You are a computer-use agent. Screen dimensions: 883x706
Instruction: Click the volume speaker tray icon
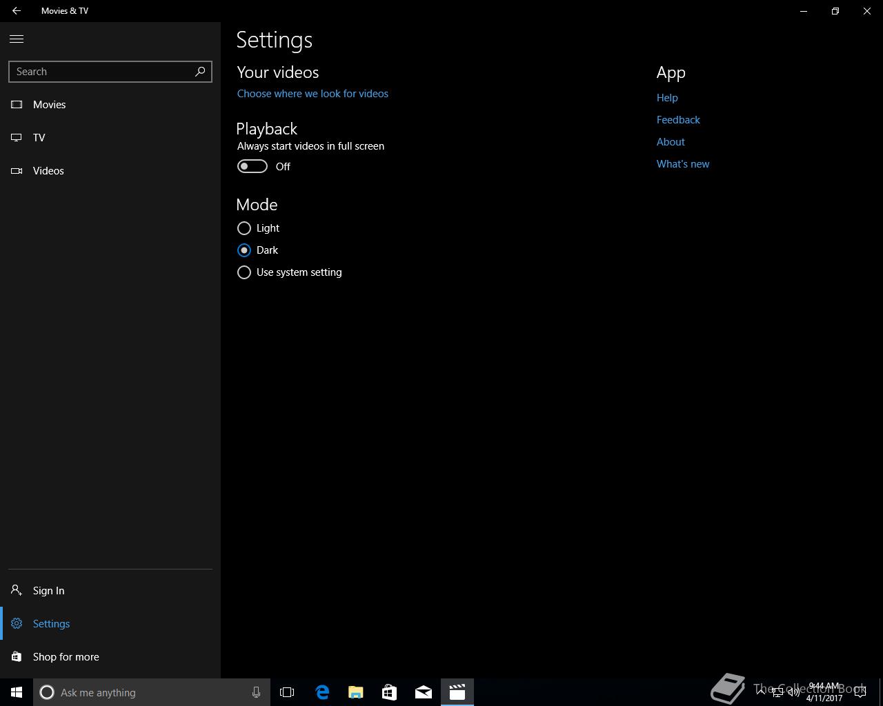tap(794, 692)
